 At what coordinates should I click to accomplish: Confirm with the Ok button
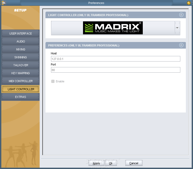click(x=111, y=163)
